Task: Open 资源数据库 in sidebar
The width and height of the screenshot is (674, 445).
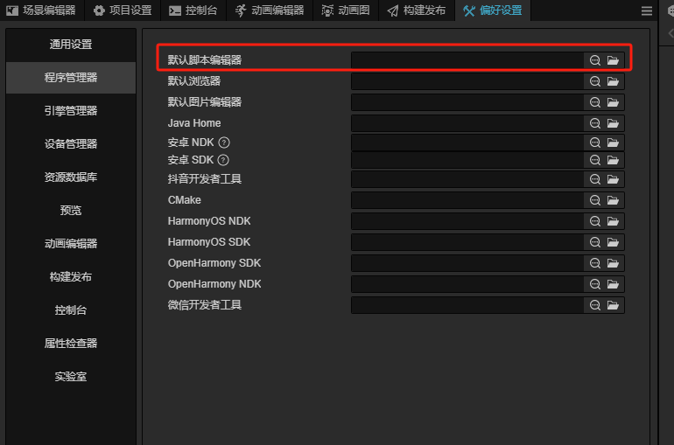Action: coord(71,177)
